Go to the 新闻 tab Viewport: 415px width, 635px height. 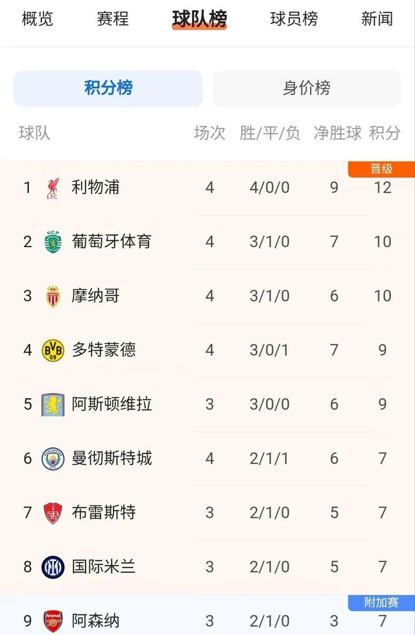point(376,19)
